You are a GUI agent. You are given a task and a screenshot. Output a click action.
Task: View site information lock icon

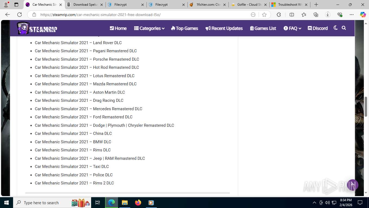point(34,15)
